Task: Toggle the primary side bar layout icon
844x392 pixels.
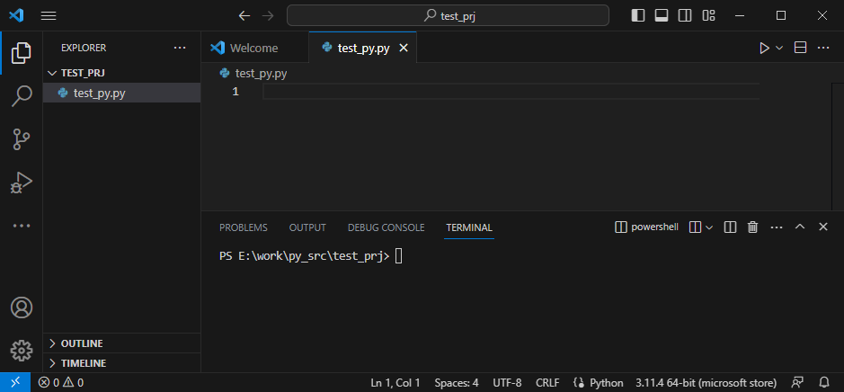Action: pos(638,15)
